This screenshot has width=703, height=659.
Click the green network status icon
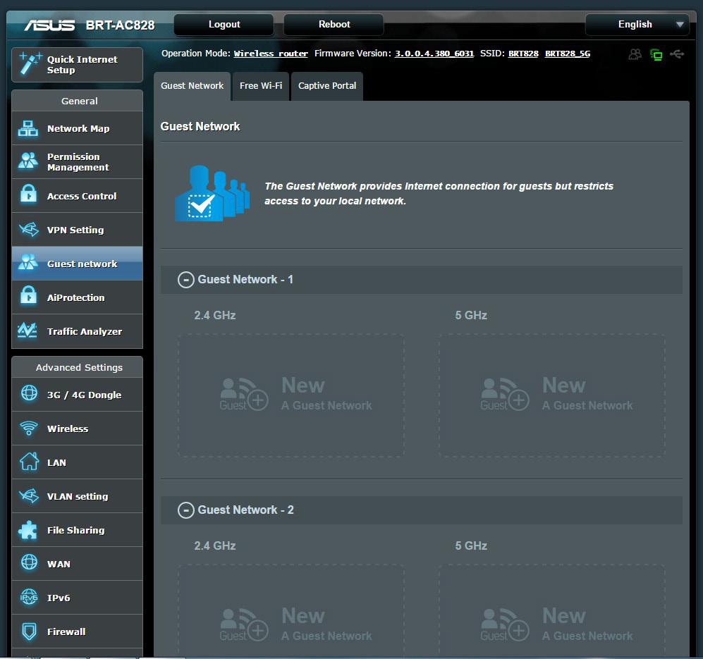tap(656, 55)
